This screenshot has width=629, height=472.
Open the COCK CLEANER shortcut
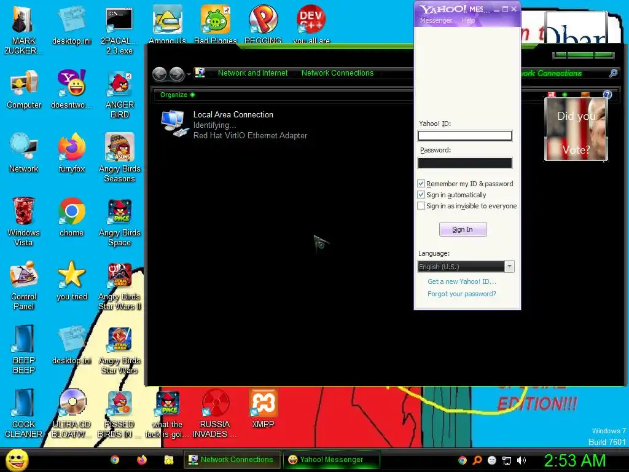[x=24, y=414]
